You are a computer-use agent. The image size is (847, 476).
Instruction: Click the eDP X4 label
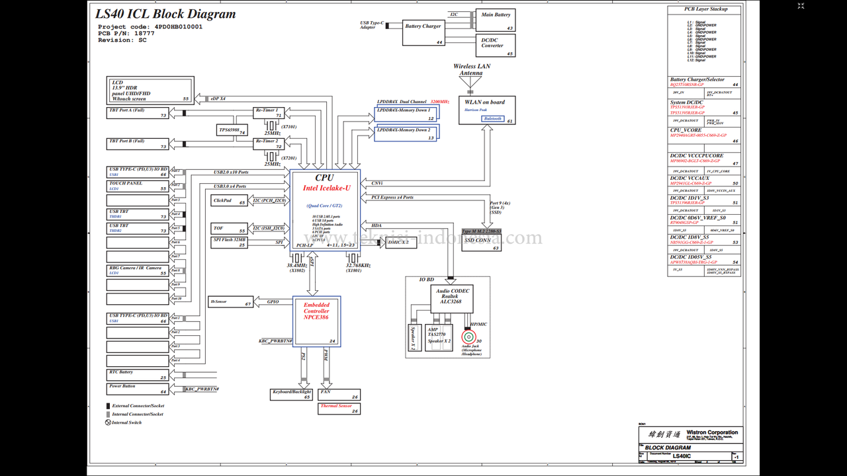point(218,99)
